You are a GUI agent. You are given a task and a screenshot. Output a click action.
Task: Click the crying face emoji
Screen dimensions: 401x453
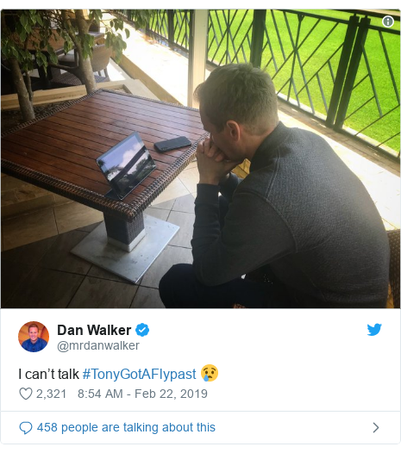click(x=210, y=373)
